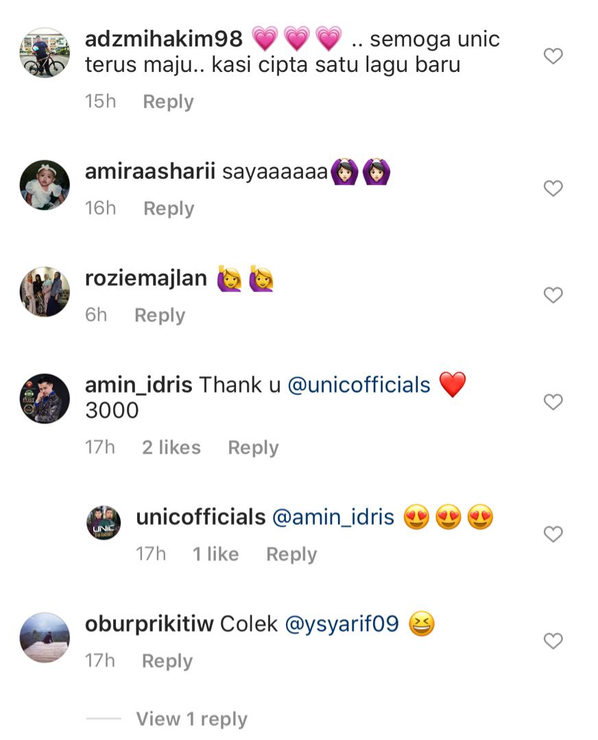Show the 1 like on unicofficials reply

[x=215, y=554]
